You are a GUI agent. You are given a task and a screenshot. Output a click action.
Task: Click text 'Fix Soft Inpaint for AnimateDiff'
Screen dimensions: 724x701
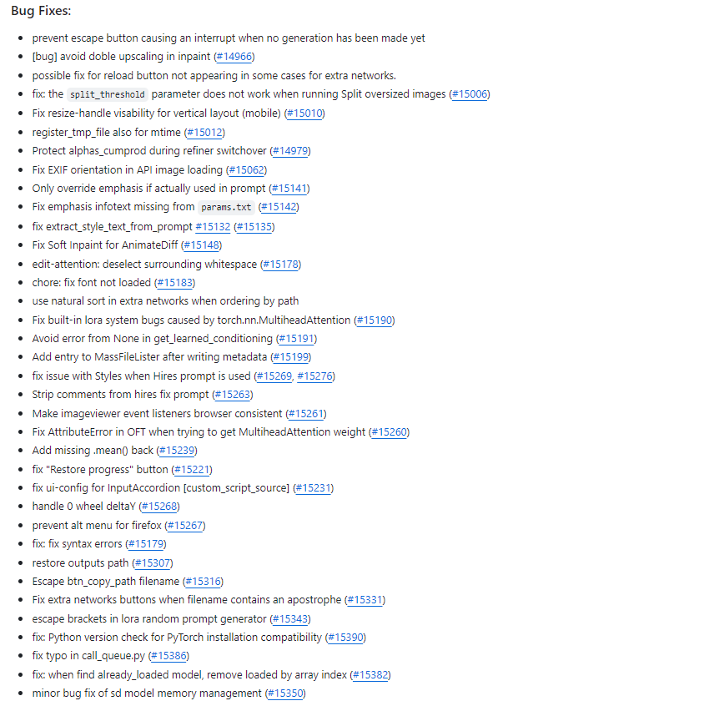pyautogui.click(x=105, y=245)
